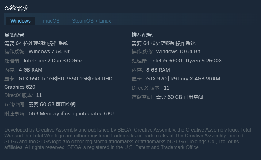Click DirectX 版本 label under minimum specs
This screenshot has height=160, width=261.
pos(19,95)
